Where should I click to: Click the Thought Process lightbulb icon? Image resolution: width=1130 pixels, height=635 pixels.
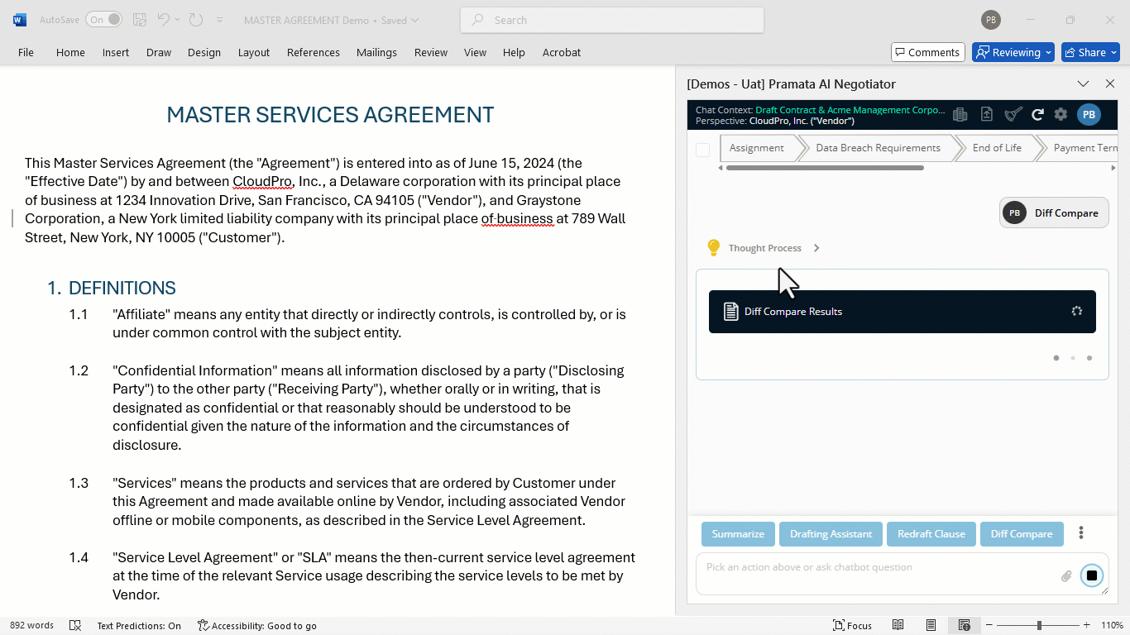714,247
